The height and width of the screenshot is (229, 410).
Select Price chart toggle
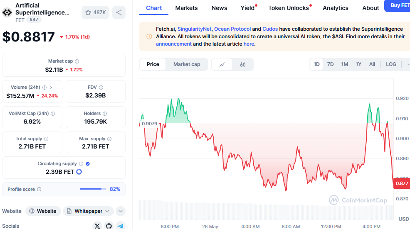pyautogui.click(x=153, y=64)
